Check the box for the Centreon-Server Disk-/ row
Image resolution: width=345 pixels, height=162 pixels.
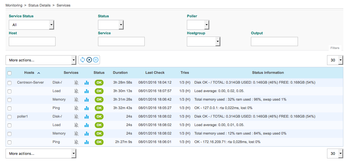pos(9,83)
